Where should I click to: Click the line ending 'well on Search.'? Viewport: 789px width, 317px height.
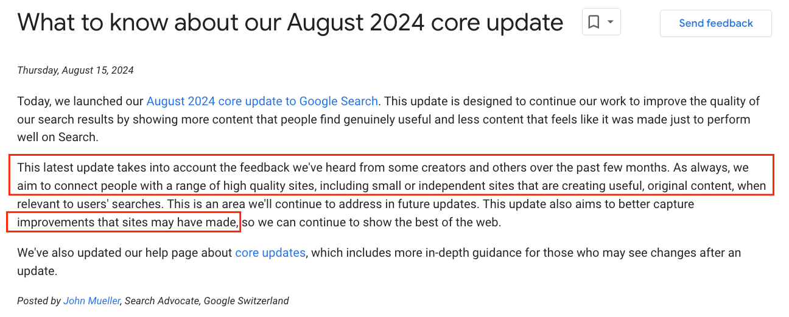tap(57, 137)
